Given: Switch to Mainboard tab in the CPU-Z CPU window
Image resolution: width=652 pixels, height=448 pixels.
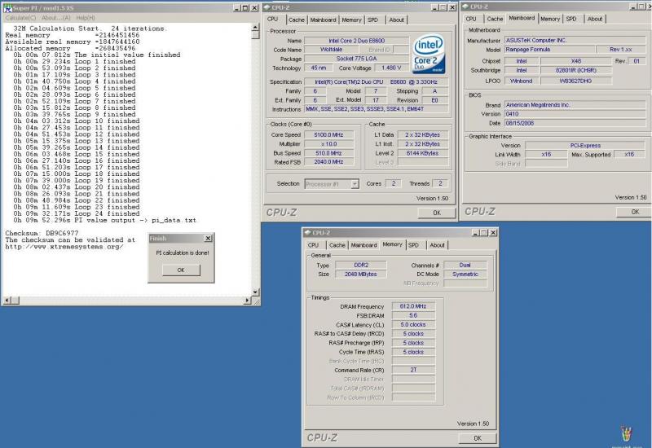Looking at the screenshot, I should pos(323,20).
